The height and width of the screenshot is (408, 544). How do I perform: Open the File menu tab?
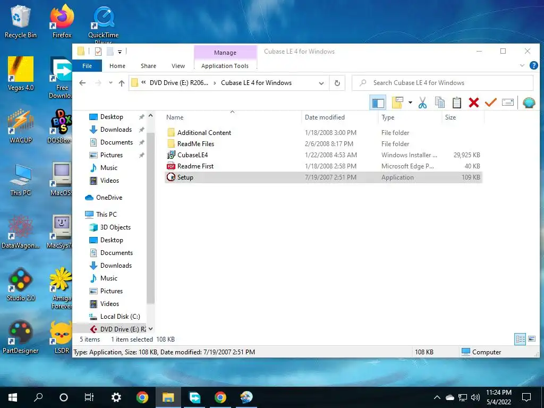87,66
